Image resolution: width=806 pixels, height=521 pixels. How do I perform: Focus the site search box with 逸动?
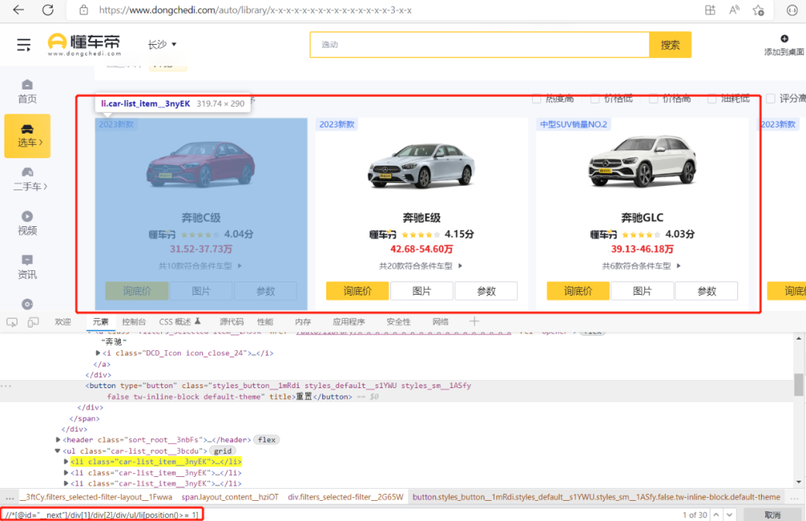(x=480, y=45)
